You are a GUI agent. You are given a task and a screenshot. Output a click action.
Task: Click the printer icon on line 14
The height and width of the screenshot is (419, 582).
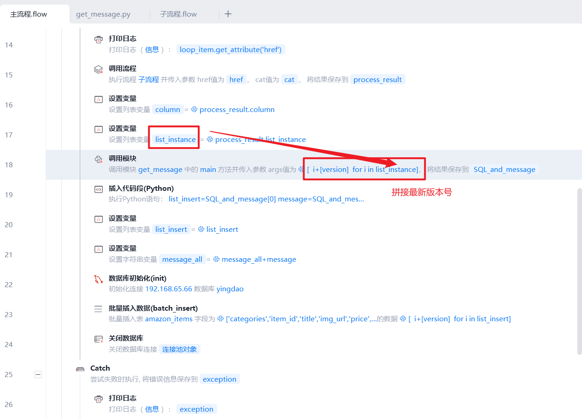point(99,40)
